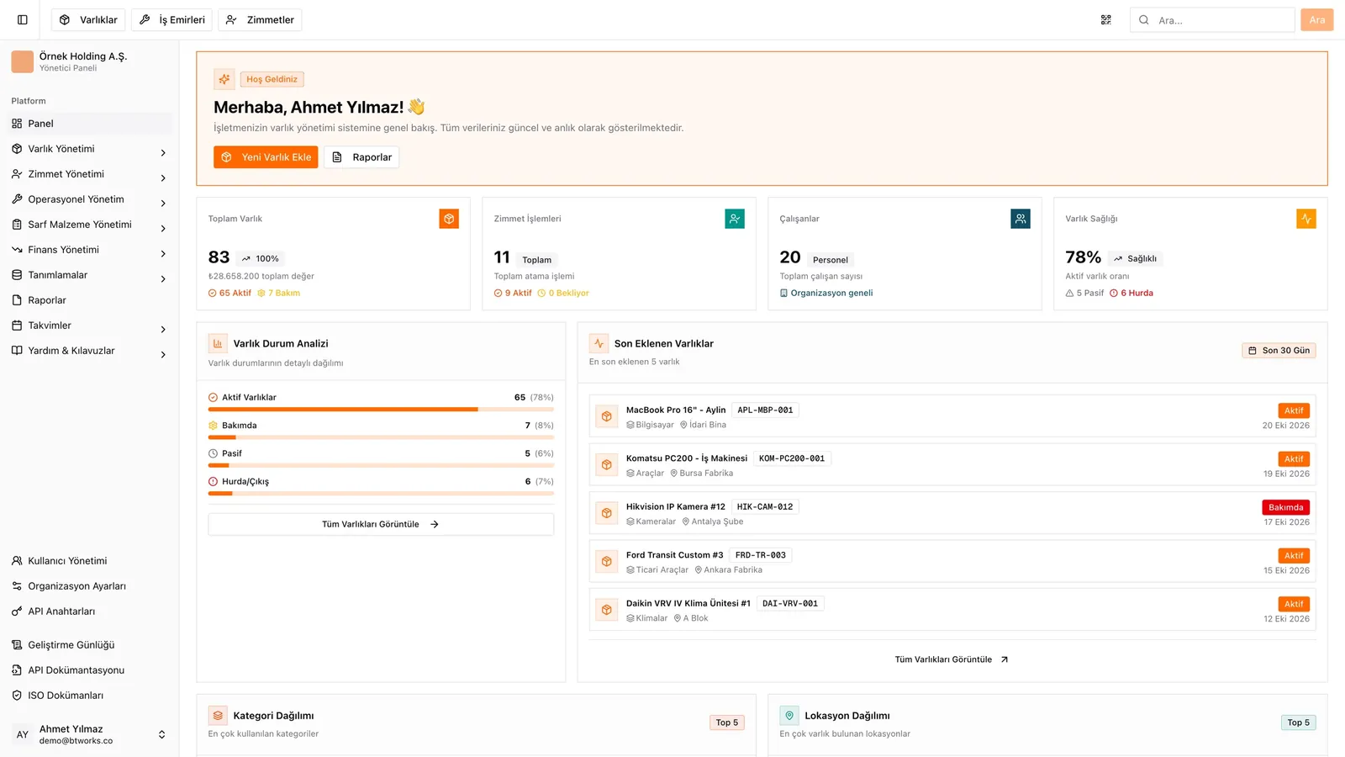1345x757 pixels.
Task: Expand the Varlık Yönetimi menu chevron
Action: coord(163,153)
